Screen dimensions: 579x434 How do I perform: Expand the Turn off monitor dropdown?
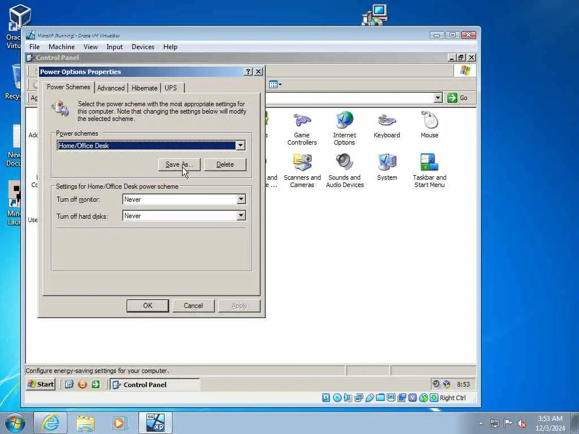click(241, 199)
